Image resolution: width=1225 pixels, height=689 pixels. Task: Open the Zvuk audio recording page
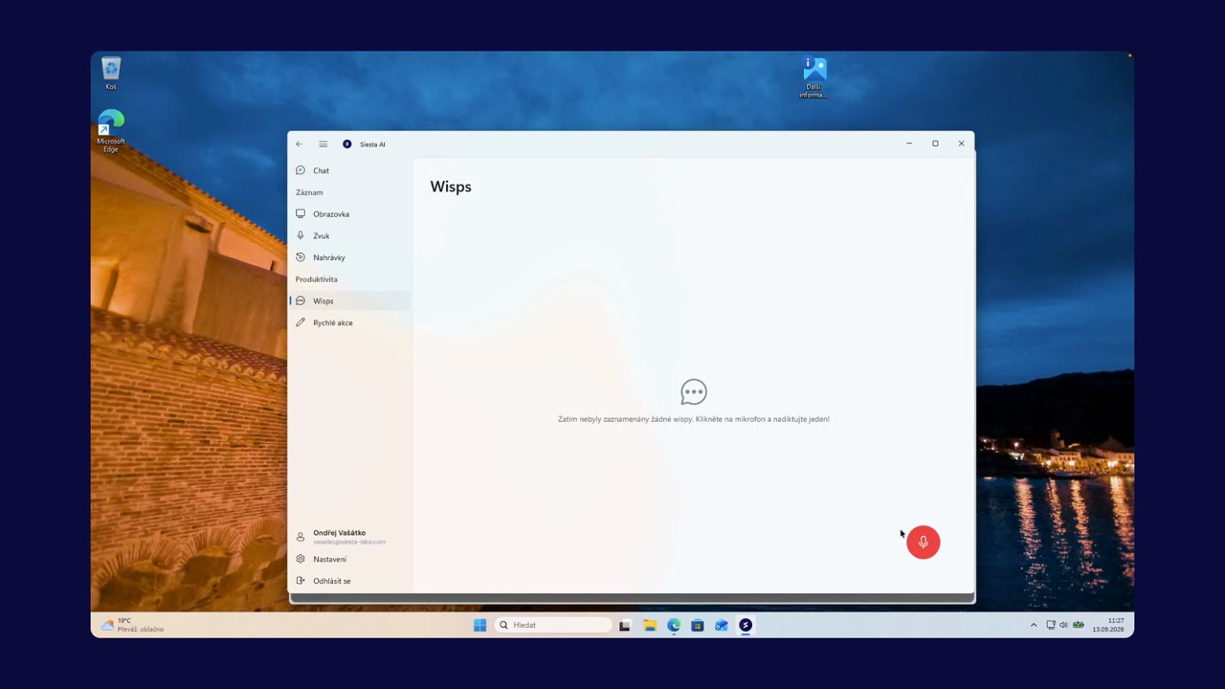tap(349, 235)
